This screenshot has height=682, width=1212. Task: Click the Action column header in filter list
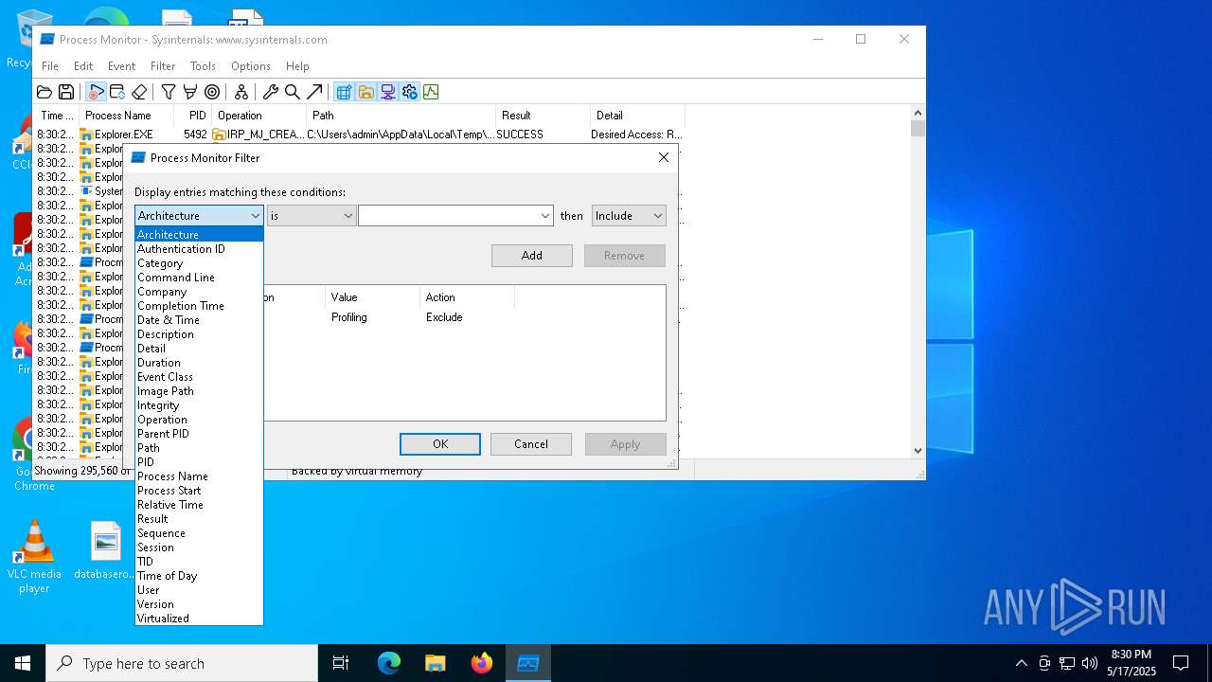coord(467,297)
